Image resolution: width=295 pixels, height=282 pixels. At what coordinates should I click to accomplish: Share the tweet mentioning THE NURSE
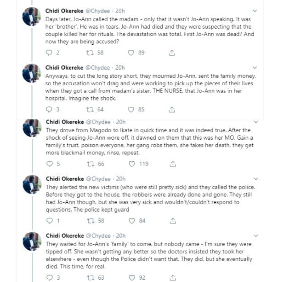point(172,110)
